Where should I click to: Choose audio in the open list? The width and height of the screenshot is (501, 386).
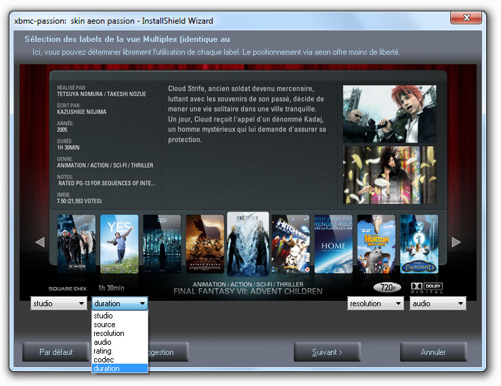click(x=120, y=342)
